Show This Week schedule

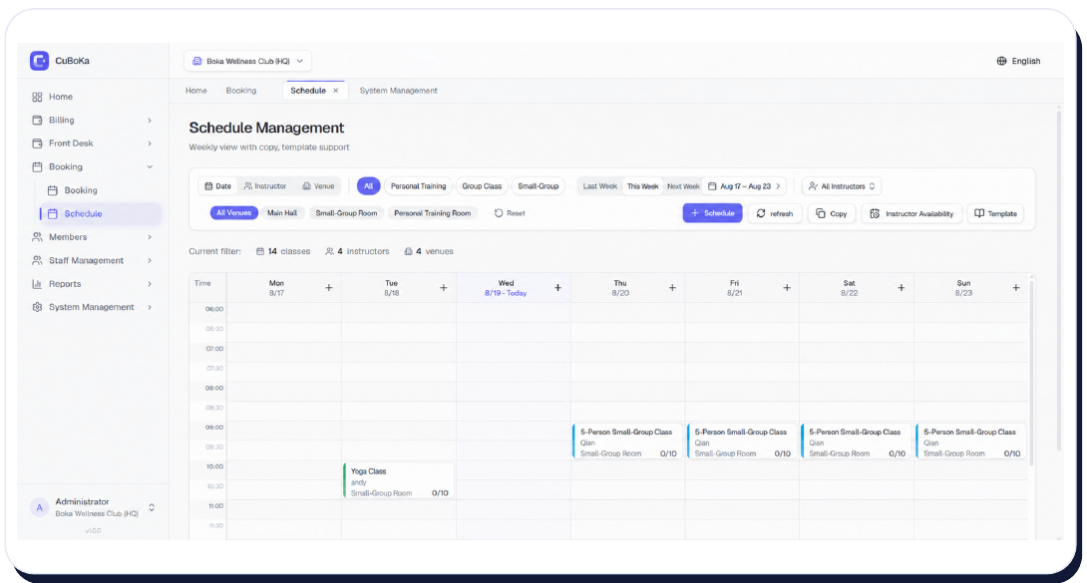[x=642, y=186]
